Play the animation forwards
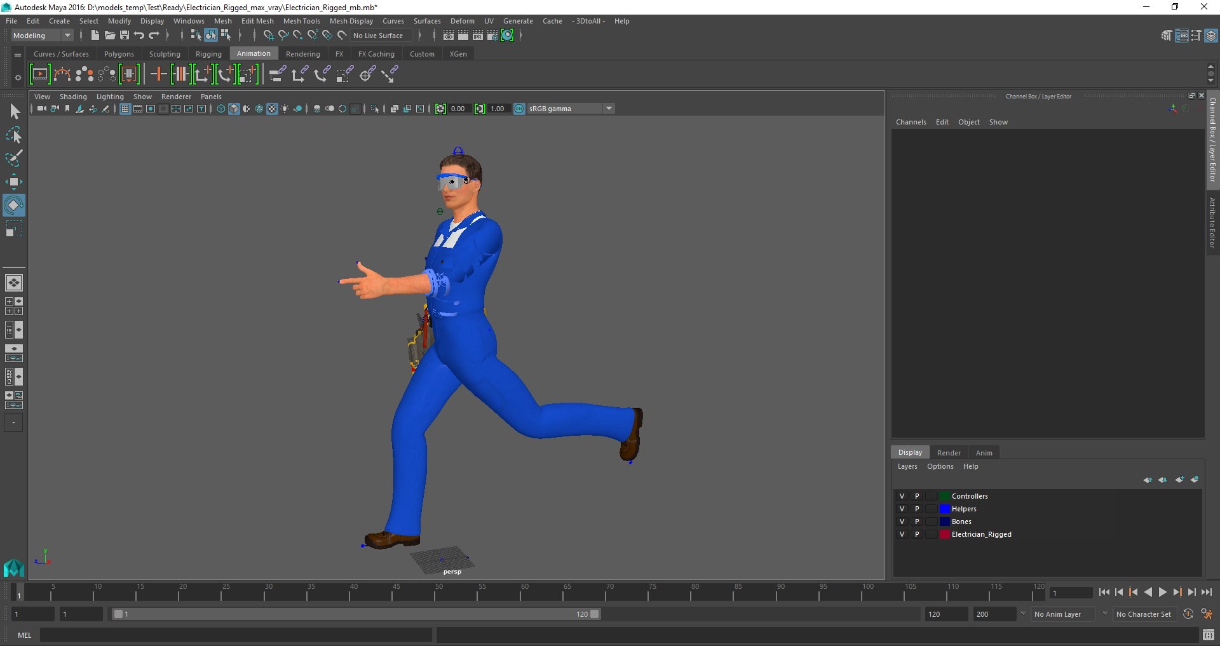The width and height of the screenshot is (1220, 646). tap(1162, 592)
